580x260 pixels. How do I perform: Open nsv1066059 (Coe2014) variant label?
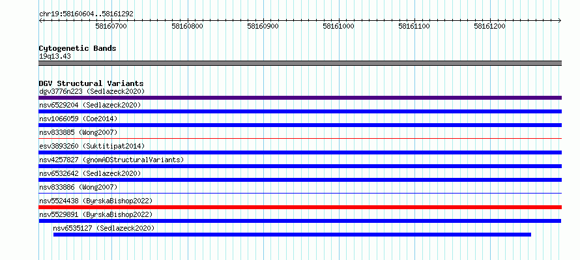tap(78, 119)
